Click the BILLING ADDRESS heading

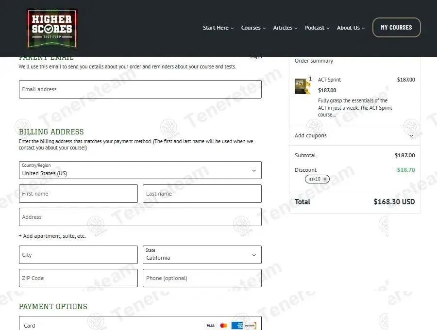point(51,132)
